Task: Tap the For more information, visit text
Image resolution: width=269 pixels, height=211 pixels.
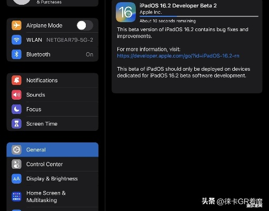Action: (x=148, y=49)
